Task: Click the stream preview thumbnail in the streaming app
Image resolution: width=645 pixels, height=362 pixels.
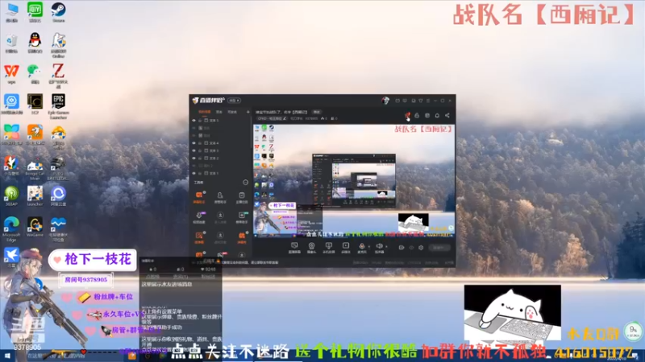Action: [x=354, y=180]
